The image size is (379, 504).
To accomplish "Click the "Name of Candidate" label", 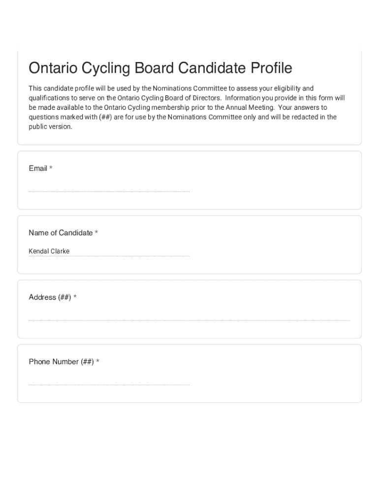I will 61,233.
